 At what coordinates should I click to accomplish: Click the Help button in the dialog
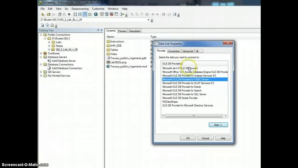click(x=223, y=138)
